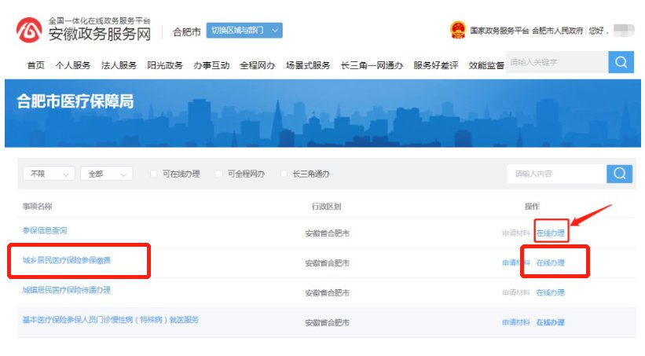The image size is (645, 356).
Task: Open the 基本医疗保险参保人员门诊慢性病 service link
Action: [x=111, y=320]
